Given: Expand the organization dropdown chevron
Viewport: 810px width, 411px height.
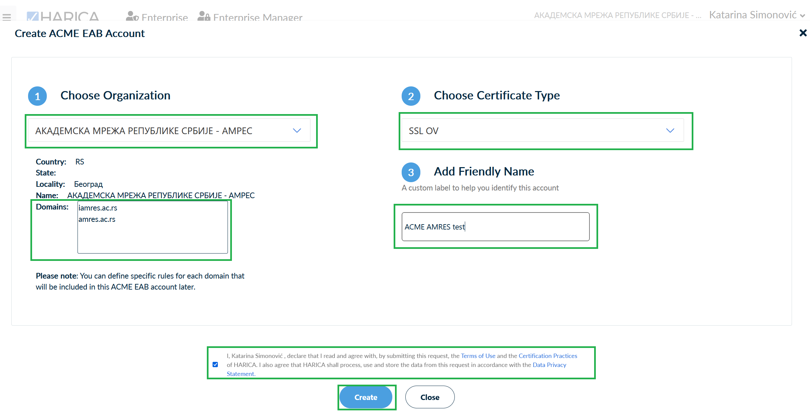Looking at the screenshot, I should (297, 131).
